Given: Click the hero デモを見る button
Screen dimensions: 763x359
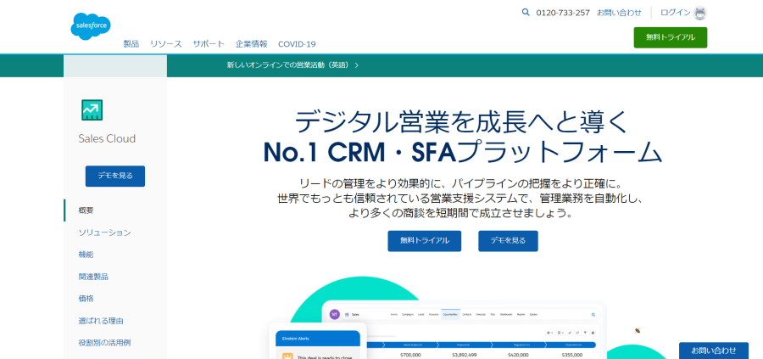Looking at the screenshot, I should pyautogui.click(x=508, y=241).
